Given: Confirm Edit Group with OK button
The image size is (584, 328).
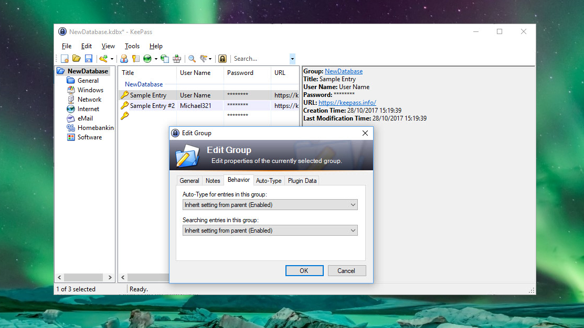Looking at the screenshot, I should (x=304, y=271).
